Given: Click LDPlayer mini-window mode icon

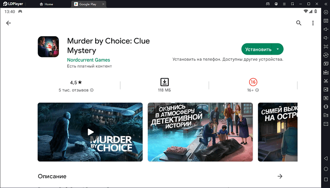Looking at the screenshot, I should click(293, 4).
